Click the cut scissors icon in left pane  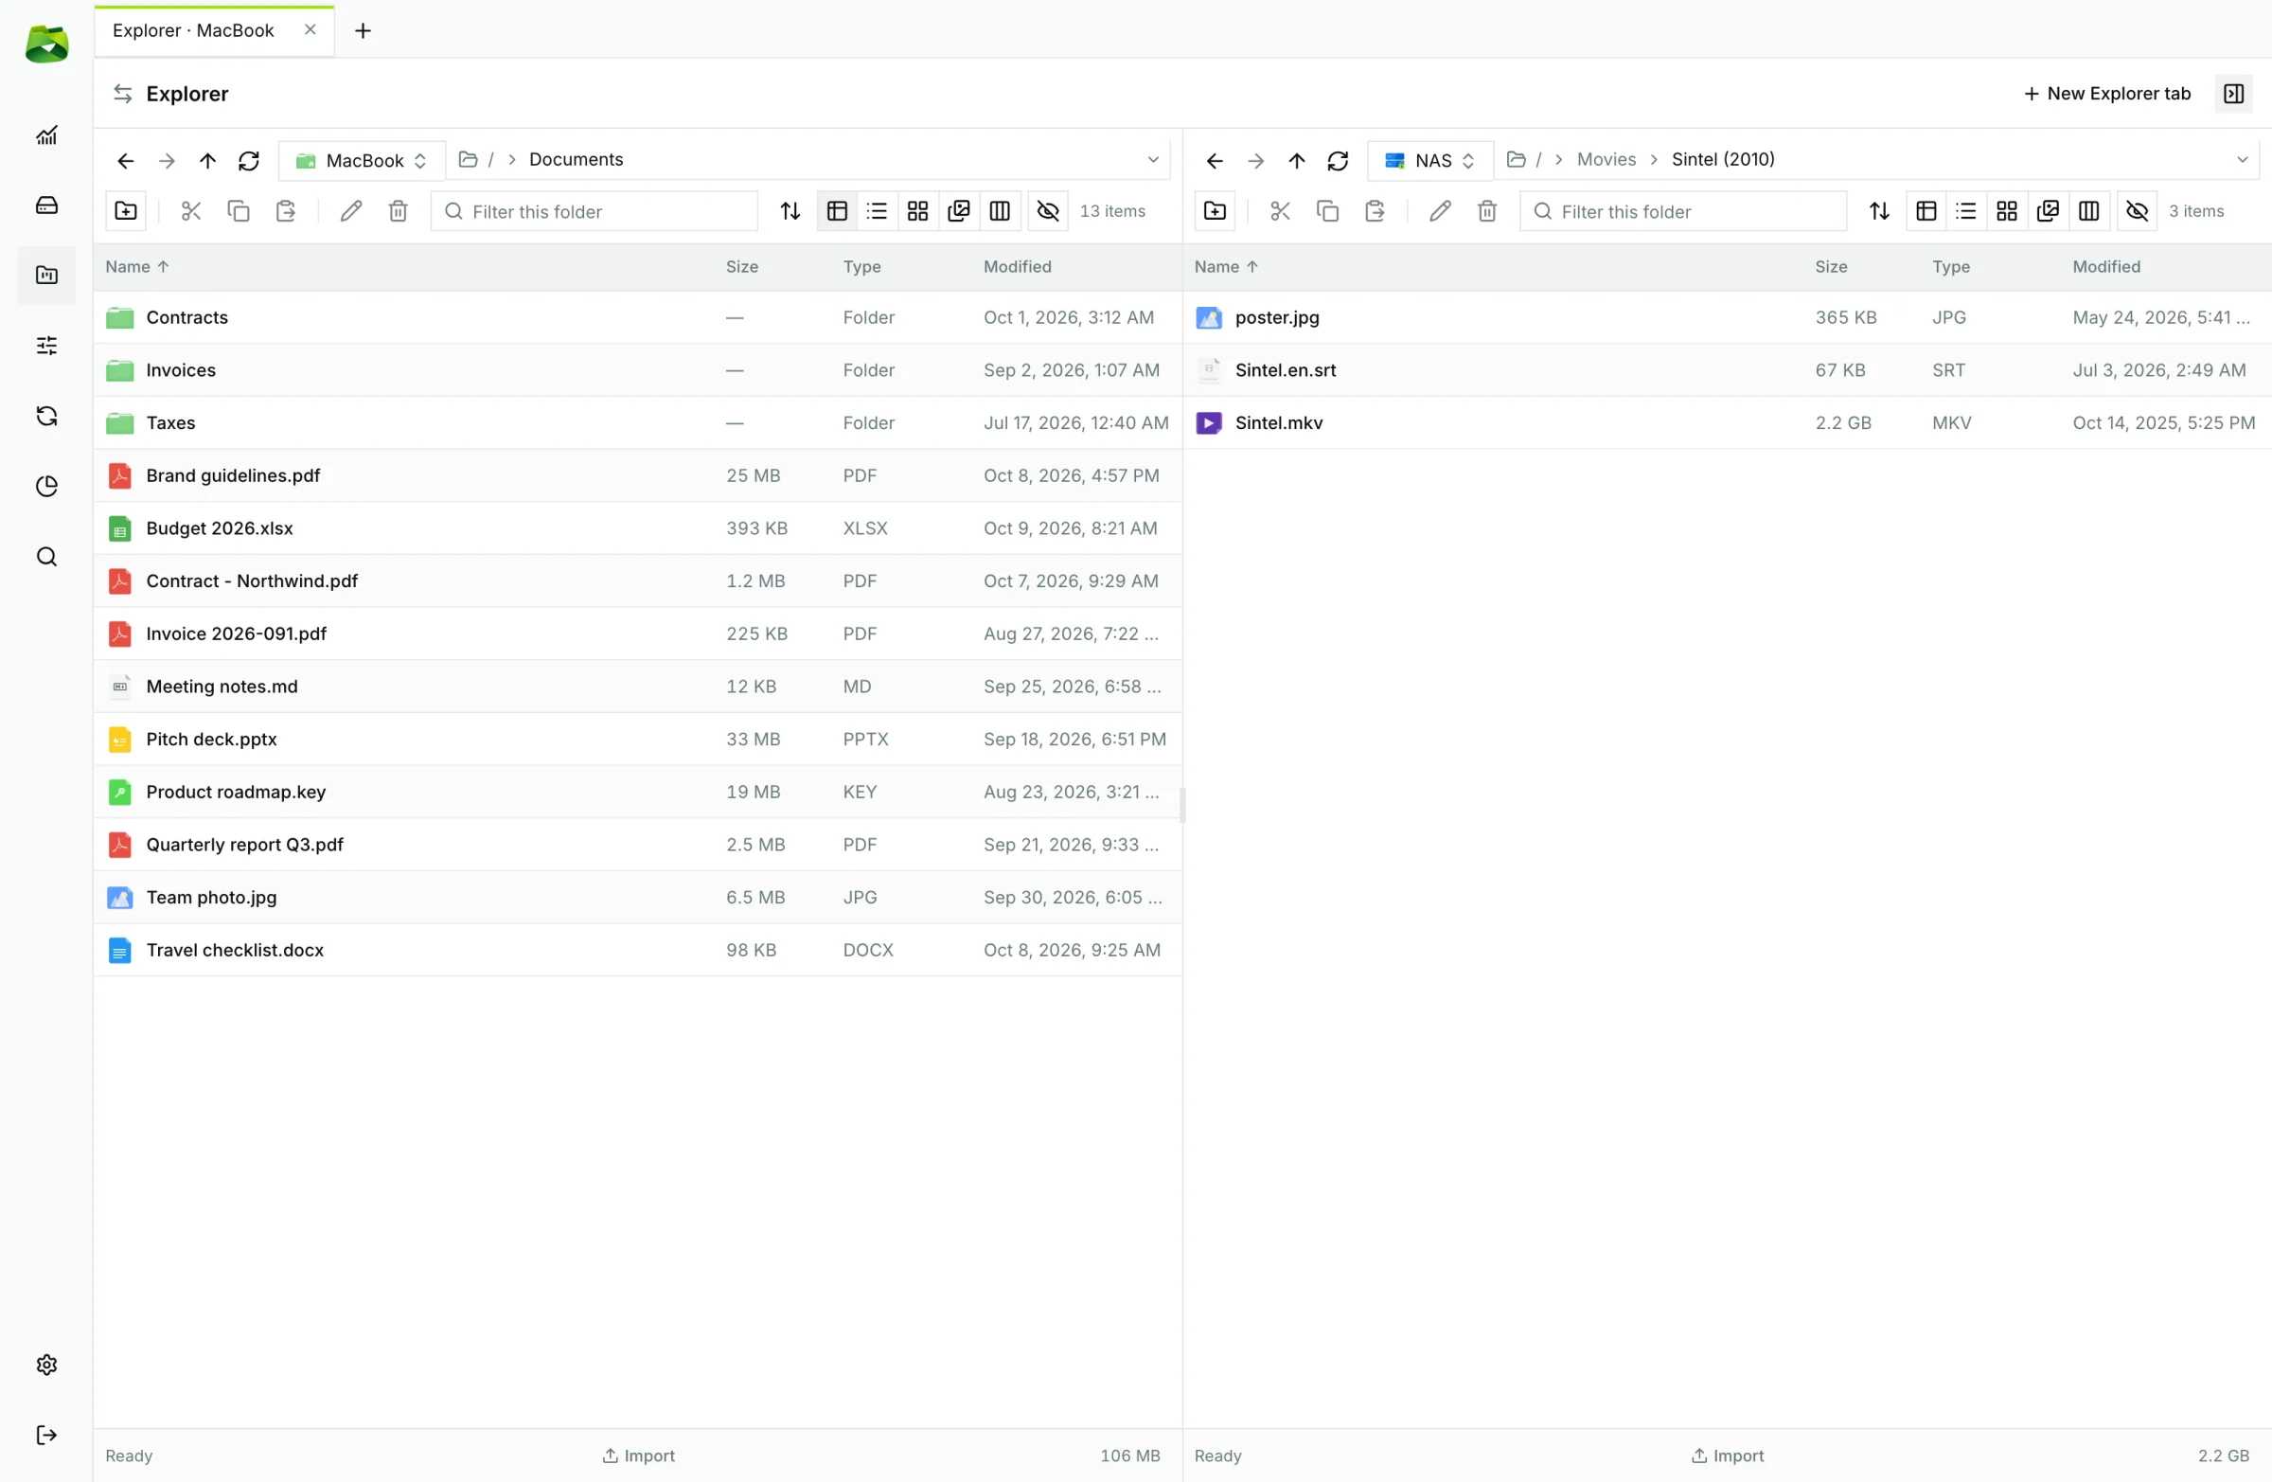coord(191,211)
